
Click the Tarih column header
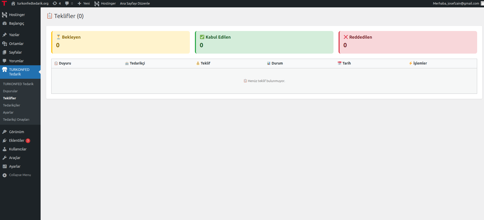(x=346, y=63)
